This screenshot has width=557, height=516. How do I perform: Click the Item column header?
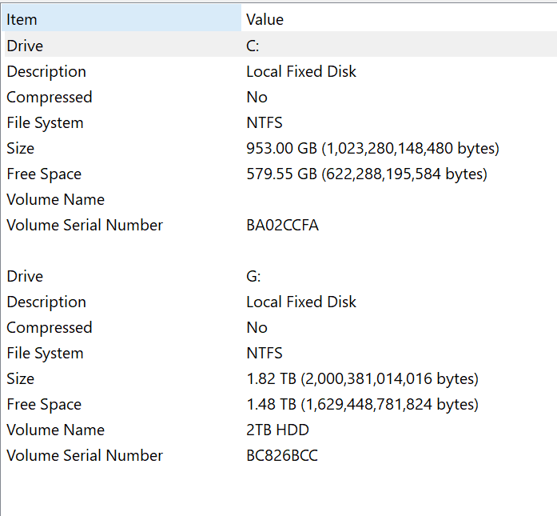click(x=22, y=19)
